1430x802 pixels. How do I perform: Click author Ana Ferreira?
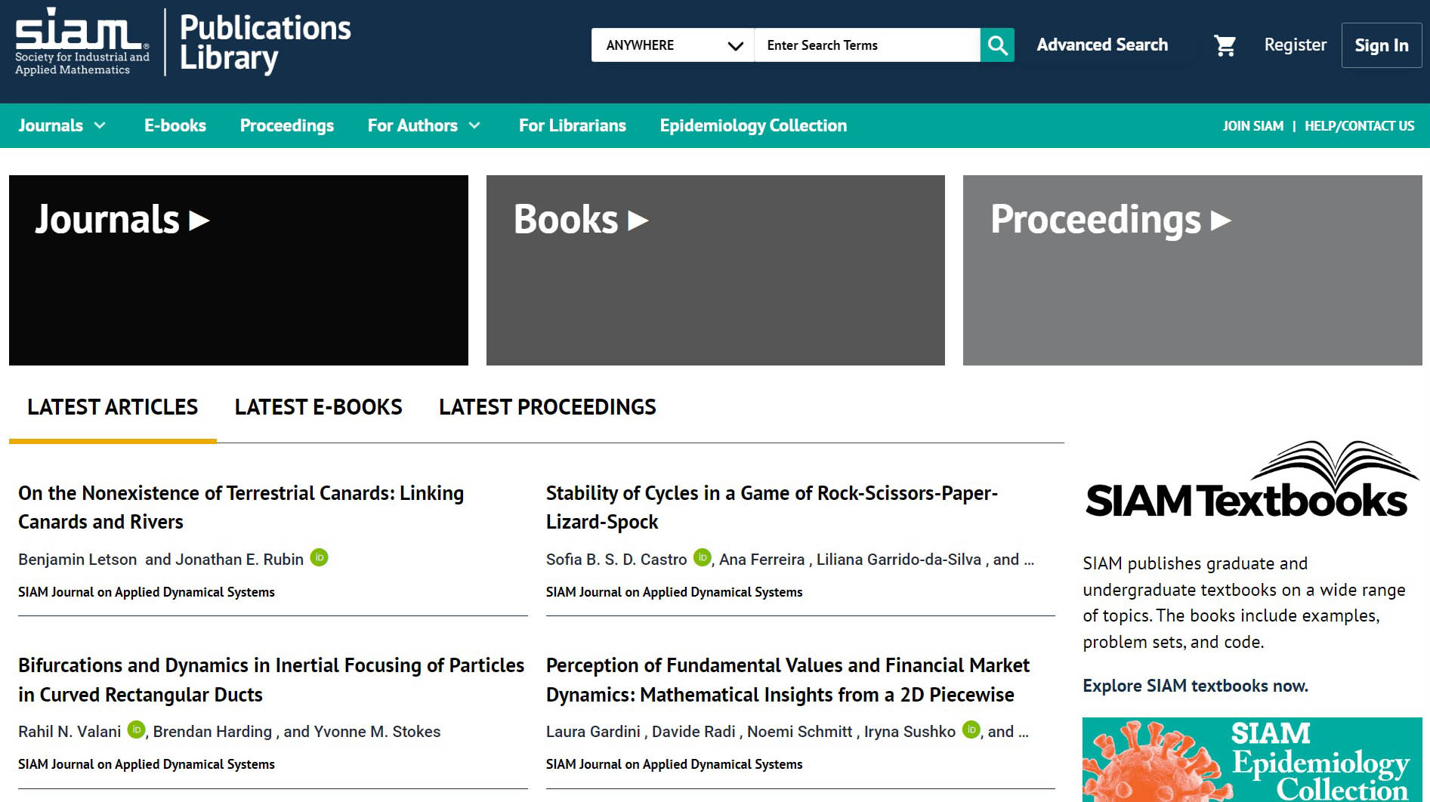point(762,560)
